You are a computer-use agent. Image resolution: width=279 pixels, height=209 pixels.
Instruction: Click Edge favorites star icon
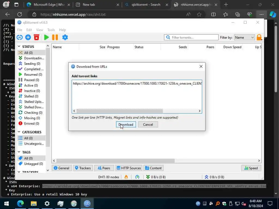[x=199, y=15]
